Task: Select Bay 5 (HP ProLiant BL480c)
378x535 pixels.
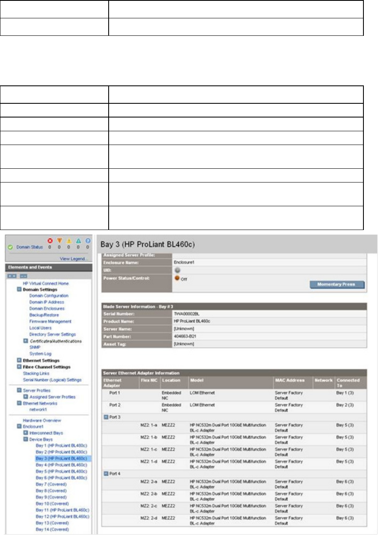Action: [x=61, y=471]
